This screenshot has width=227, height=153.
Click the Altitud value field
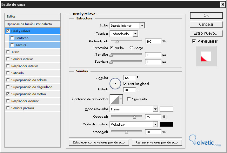point(130,90)
